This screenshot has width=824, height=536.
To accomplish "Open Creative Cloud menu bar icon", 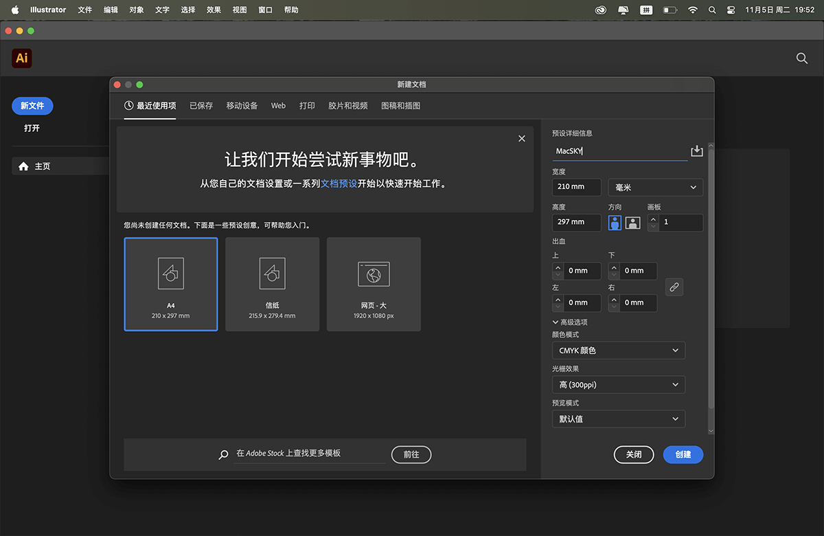I will pyautogui.click(x=602, y=10).
